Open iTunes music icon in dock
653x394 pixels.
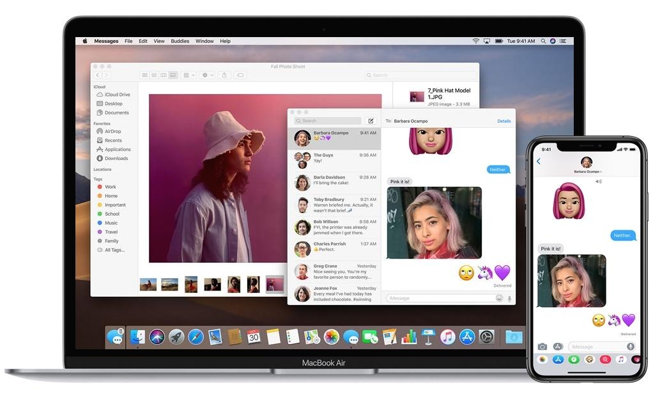[x=448, y=337]
